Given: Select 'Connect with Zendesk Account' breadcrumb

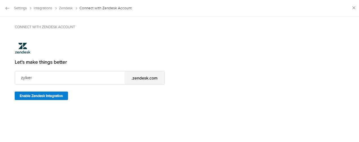Looking at the screenshot, I should 106,8.
